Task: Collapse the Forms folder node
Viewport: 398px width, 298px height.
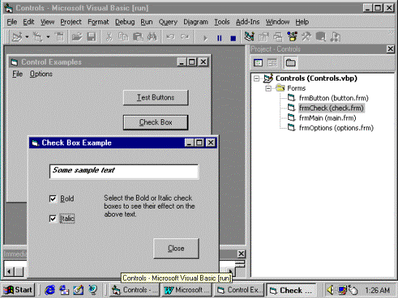Action: [268, 89]
